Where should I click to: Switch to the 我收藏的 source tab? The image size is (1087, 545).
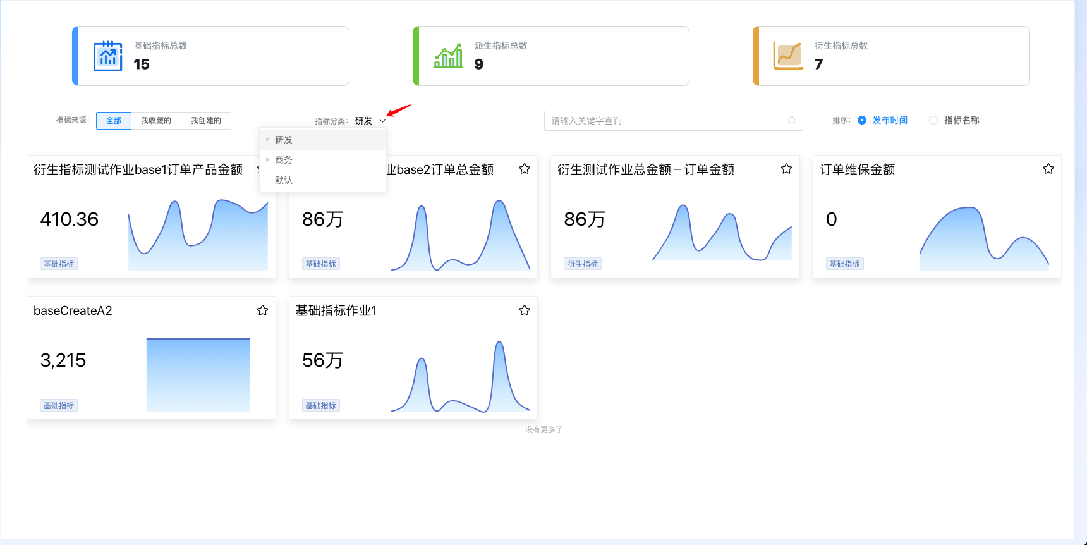click(x=155, y=121)
